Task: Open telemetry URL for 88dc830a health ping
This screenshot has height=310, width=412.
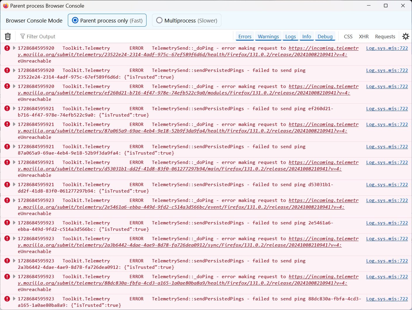Action: (x=182, y=283)
